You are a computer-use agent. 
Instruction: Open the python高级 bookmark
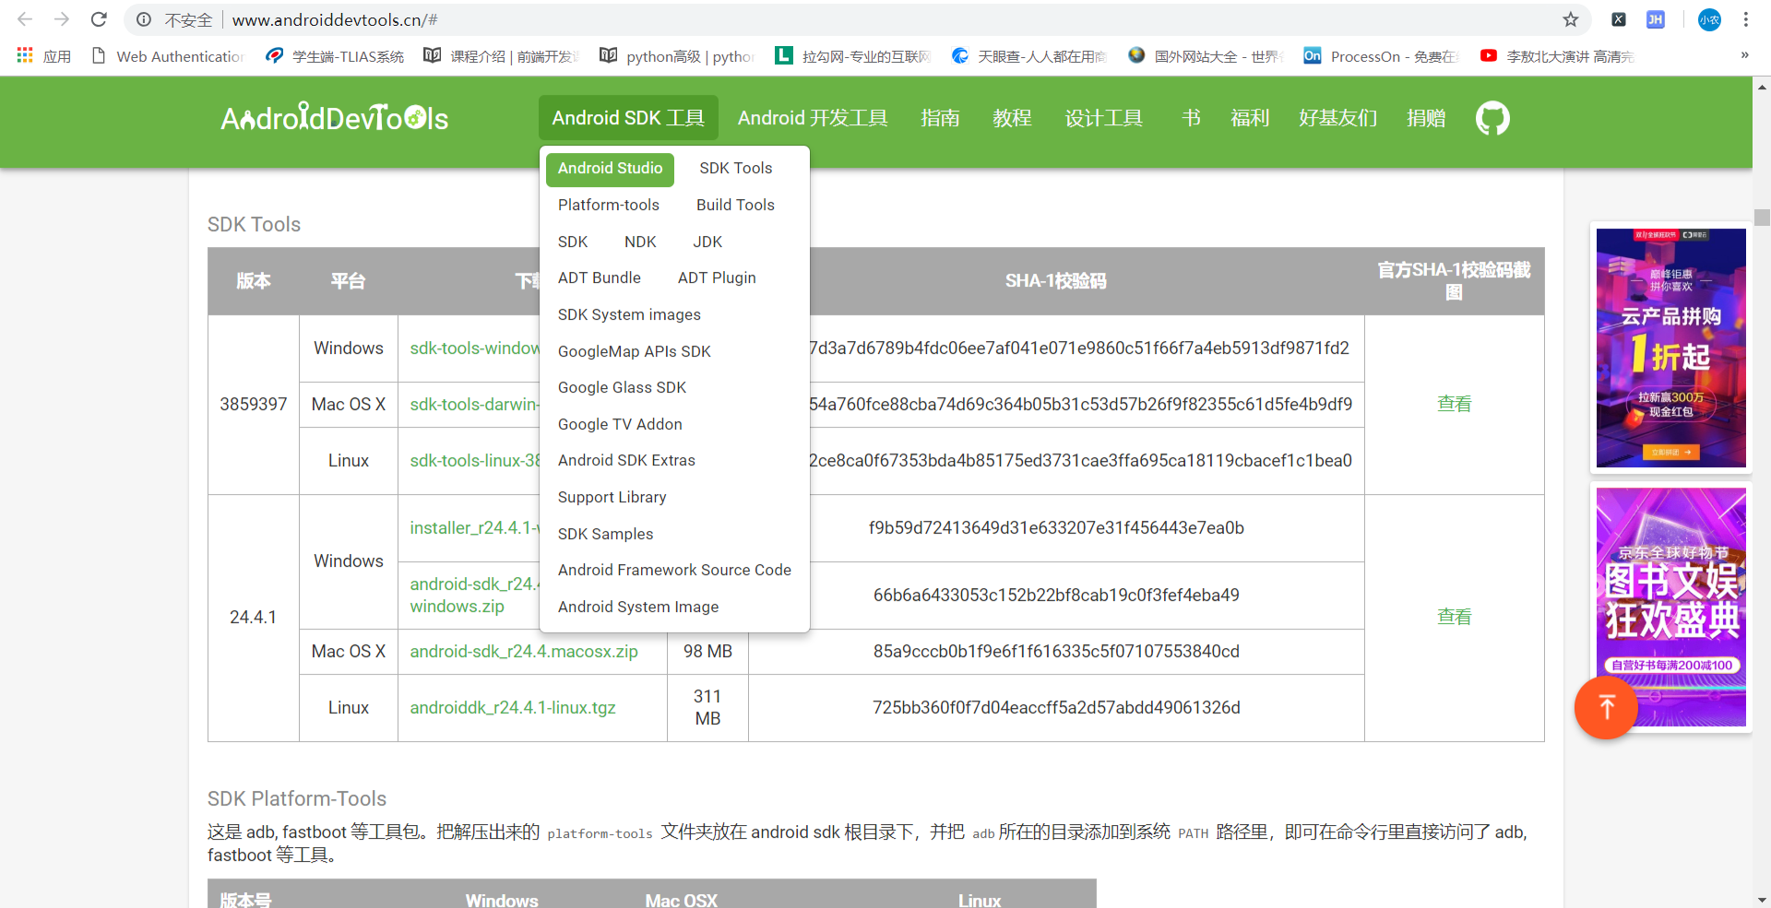click(676, 56)
